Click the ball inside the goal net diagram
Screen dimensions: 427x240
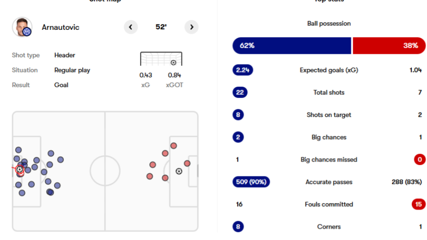173,63
